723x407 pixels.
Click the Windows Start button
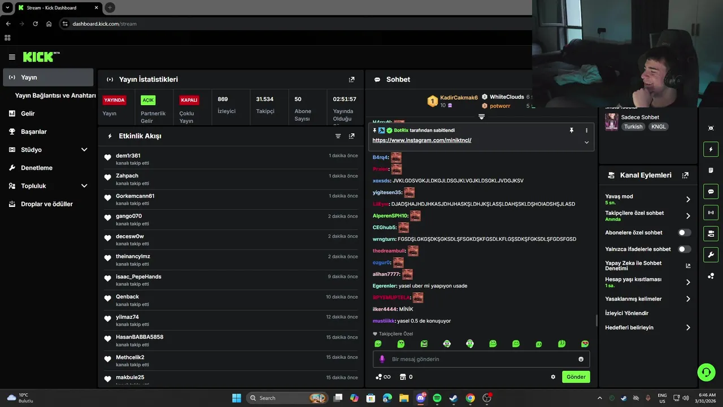[237, 398]
